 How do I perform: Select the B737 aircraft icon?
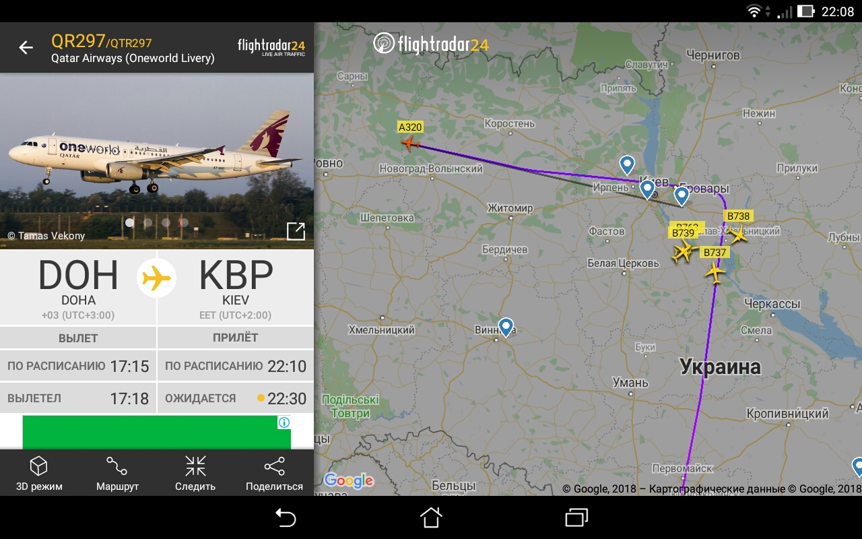[715, 272]
